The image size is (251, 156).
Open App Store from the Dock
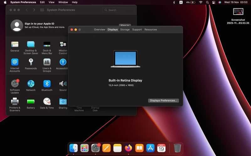coord(150,148)
